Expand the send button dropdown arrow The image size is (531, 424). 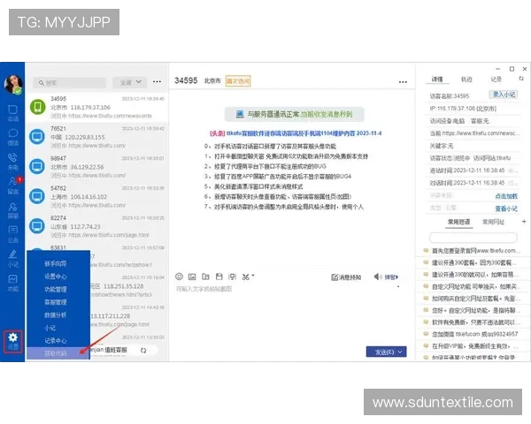pos(401,352)
